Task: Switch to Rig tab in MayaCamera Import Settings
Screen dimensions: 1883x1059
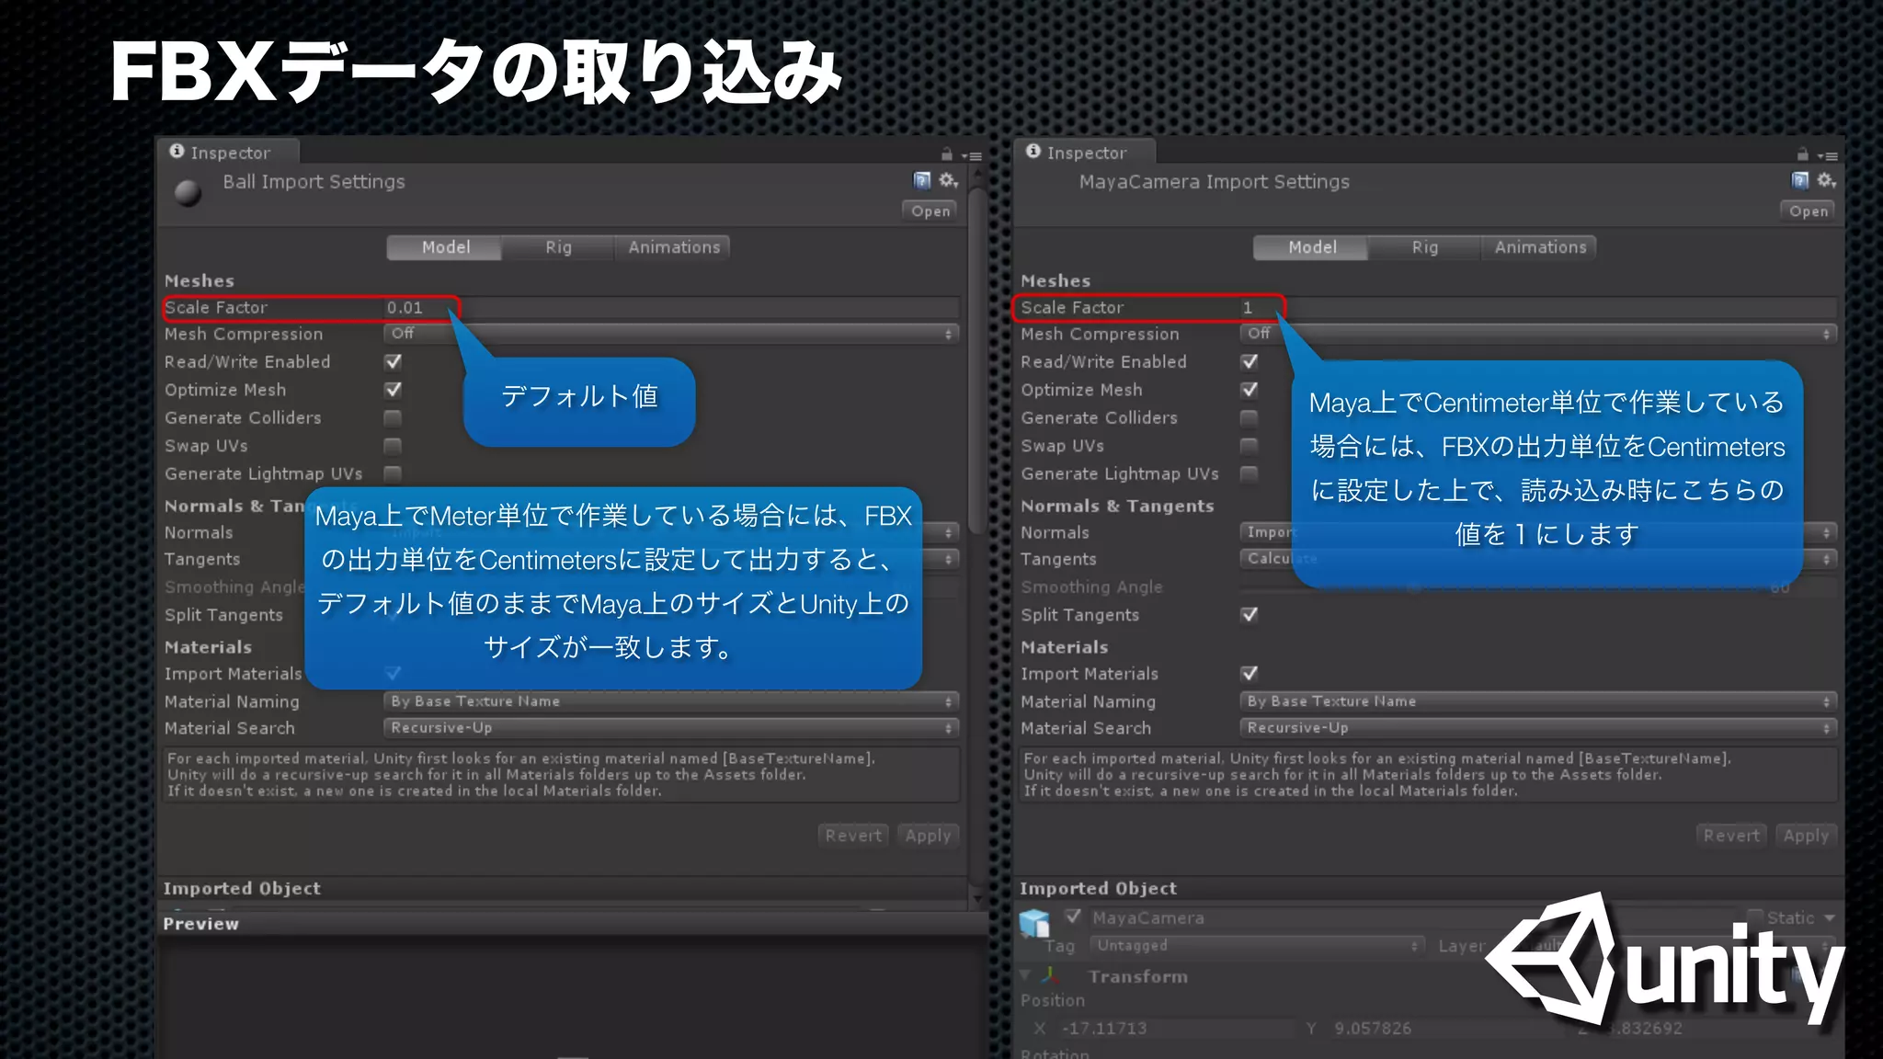Action: 1424,247
